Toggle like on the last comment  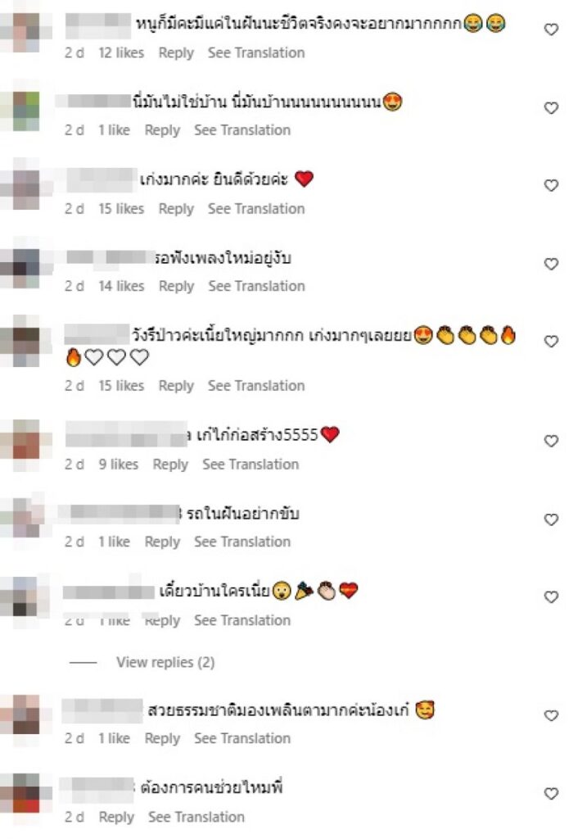coord(551,794)
